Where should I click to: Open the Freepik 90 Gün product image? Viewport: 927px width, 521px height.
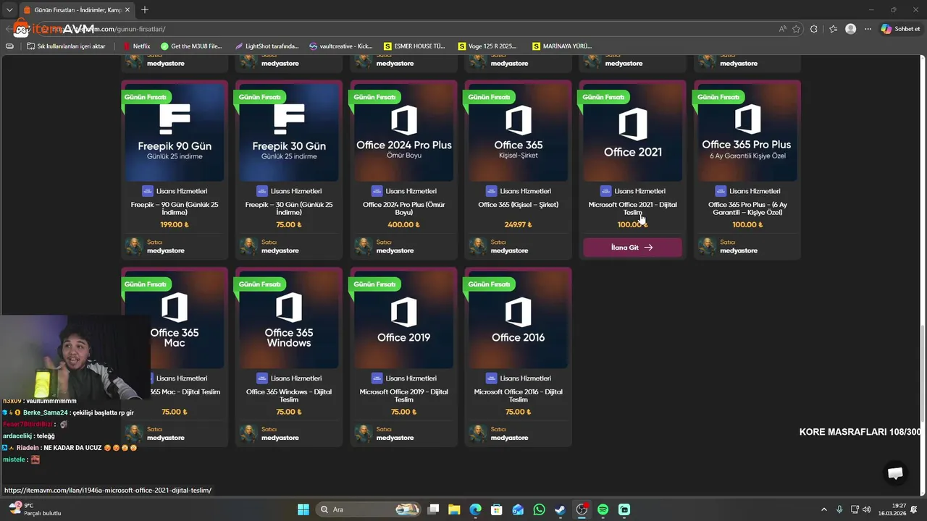coord(175,131)
